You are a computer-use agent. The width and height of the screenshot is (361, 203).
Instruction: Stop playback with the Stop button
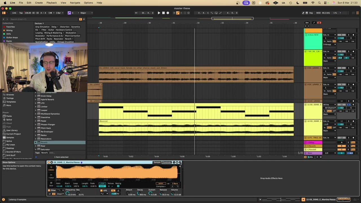pyautogui.click(x=163, y=13)
